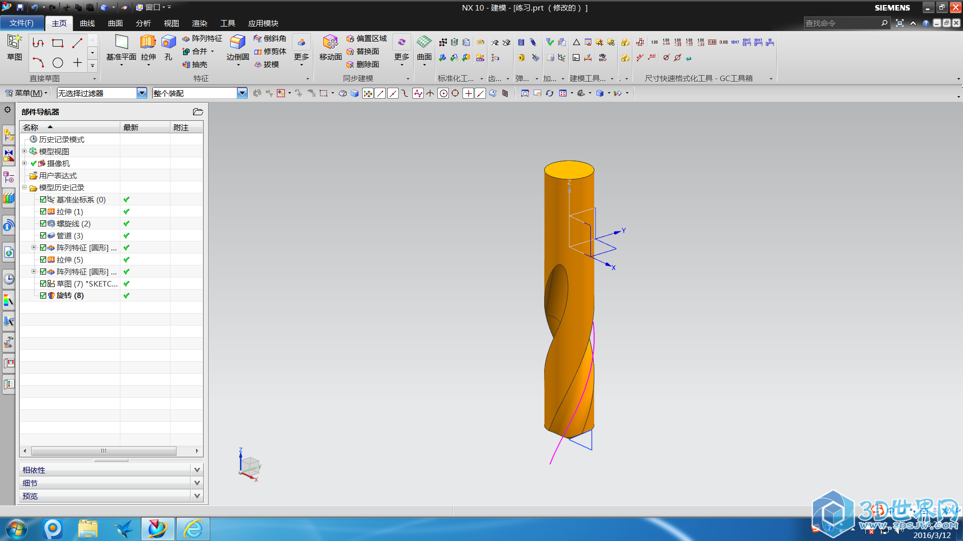Launch the Extrude (拉伸) tool
The image size is (963, 541).
[x=148, y=47]
